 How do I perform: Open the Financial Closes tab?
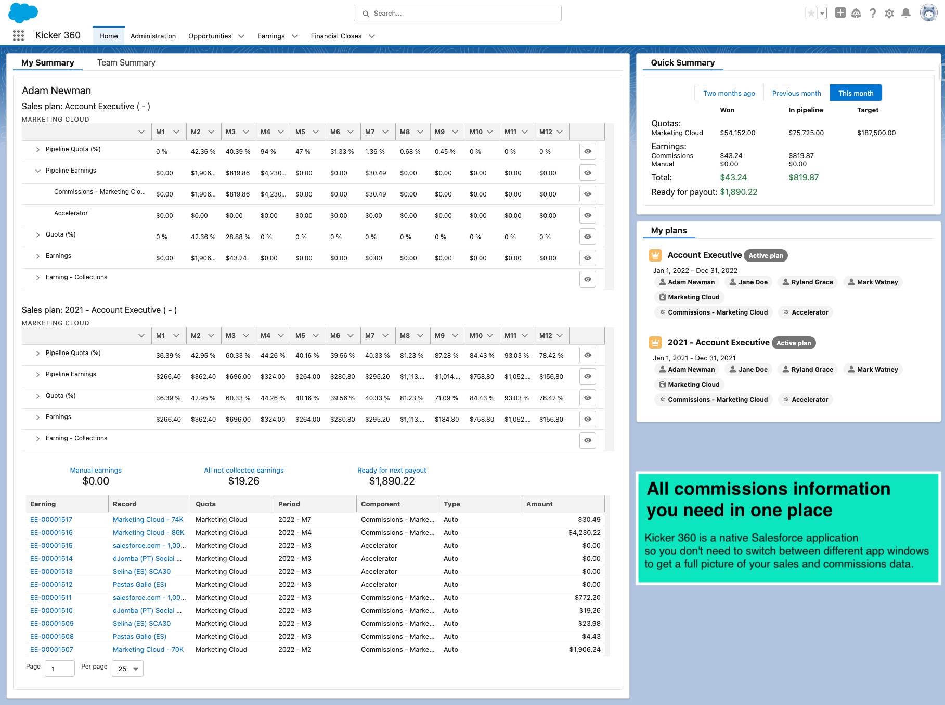336,36
